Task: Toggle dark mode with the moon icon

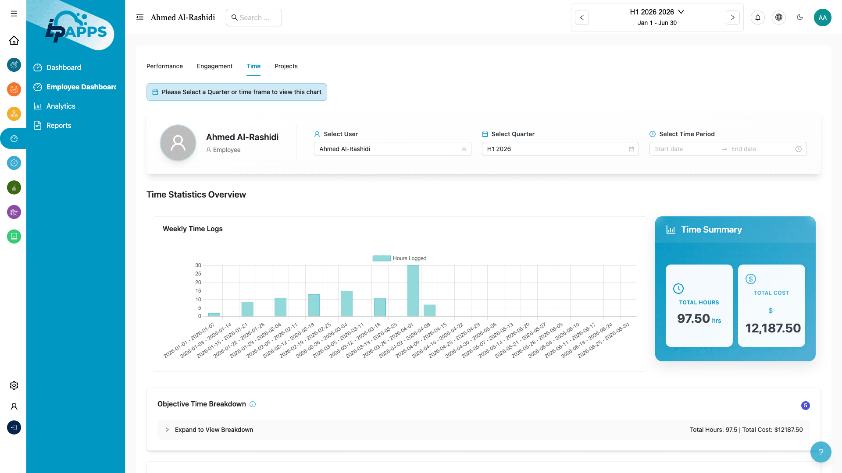Action: point(800,18)
